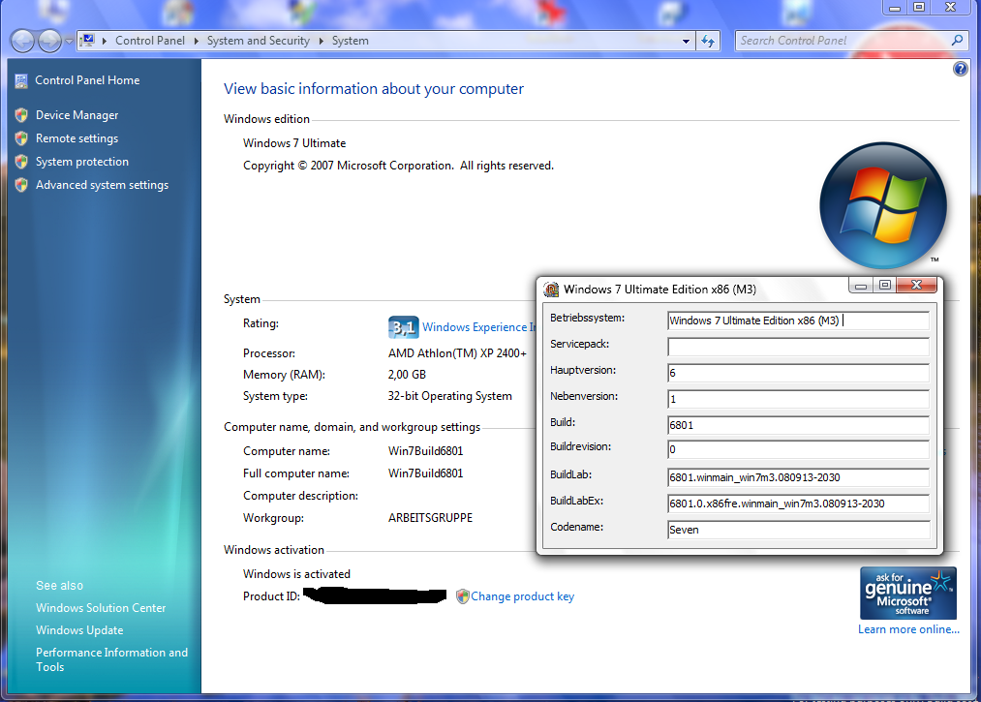Image resolution: width=981 pixels, height=702 pixels.
Task: Click shield icon beside Change product key
Action: point(462,596)
